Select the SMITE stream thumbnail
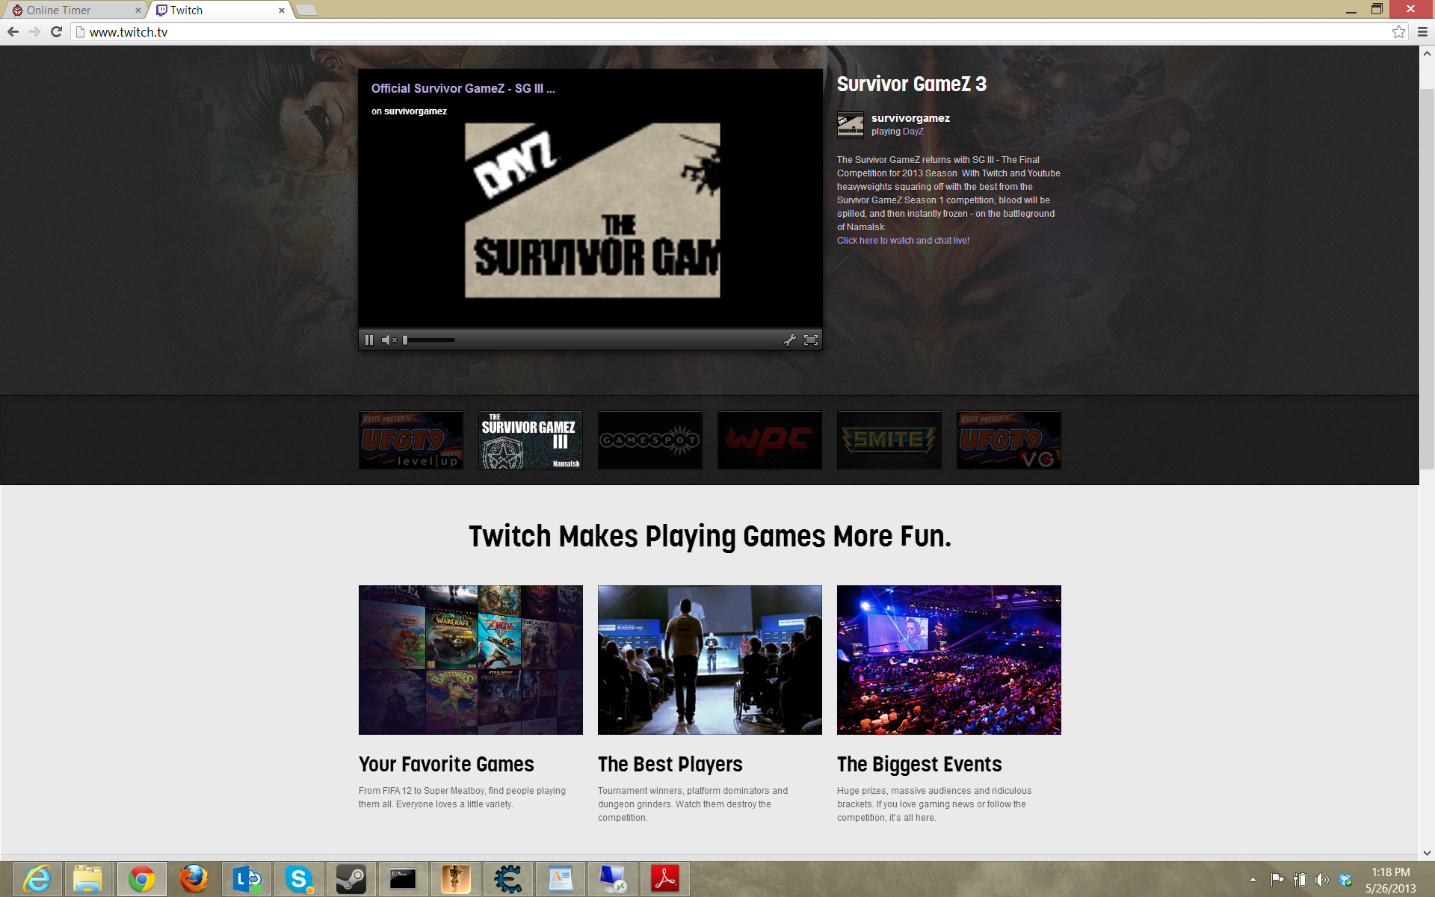 pyautogui.click(x=889, y=440)
